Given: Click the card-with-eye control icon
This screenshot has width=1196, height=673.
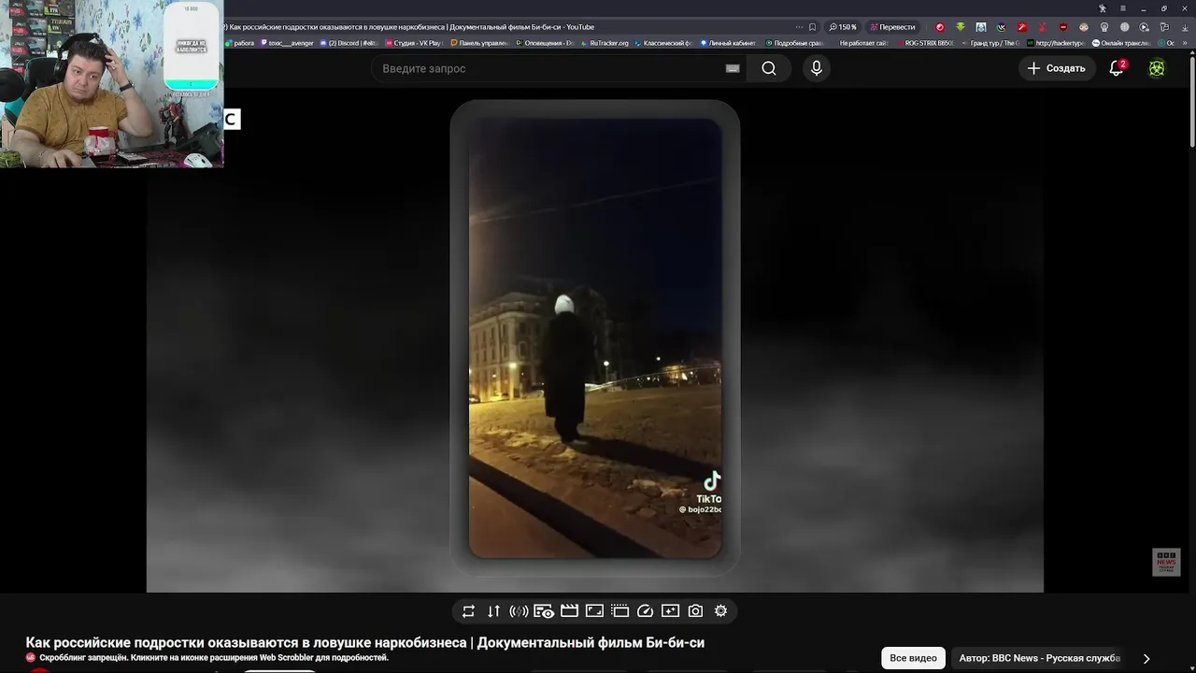Looking at the screenshot, I should pos(544,611).
